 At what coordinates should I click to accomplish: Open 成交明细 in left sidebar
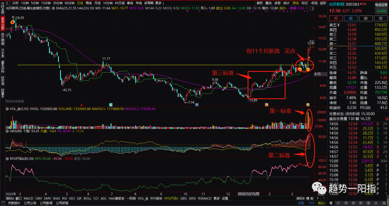click(x=3, y=39)
